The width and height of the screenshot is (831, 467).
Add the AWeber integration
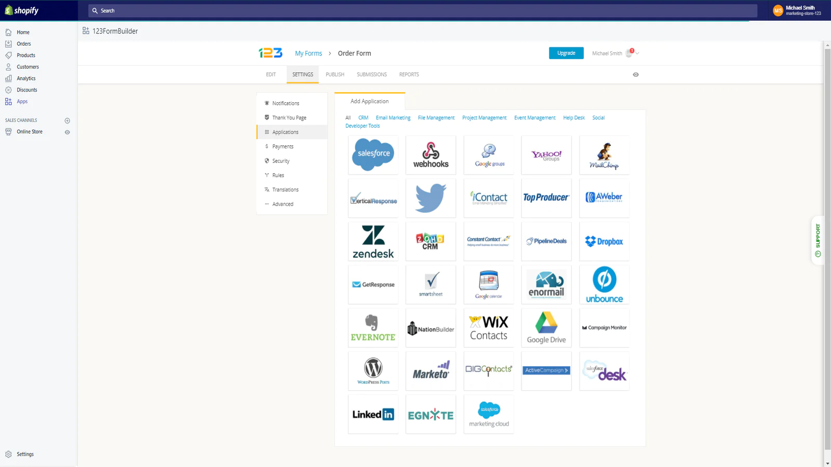(x=604, y=198)
